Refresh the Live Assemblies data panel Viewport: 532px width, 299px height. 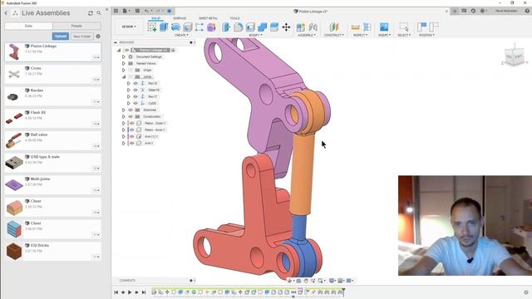pos(91,13)
